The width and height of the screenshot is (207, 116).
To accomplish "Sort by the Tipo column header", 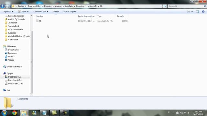I will point(99,16).
